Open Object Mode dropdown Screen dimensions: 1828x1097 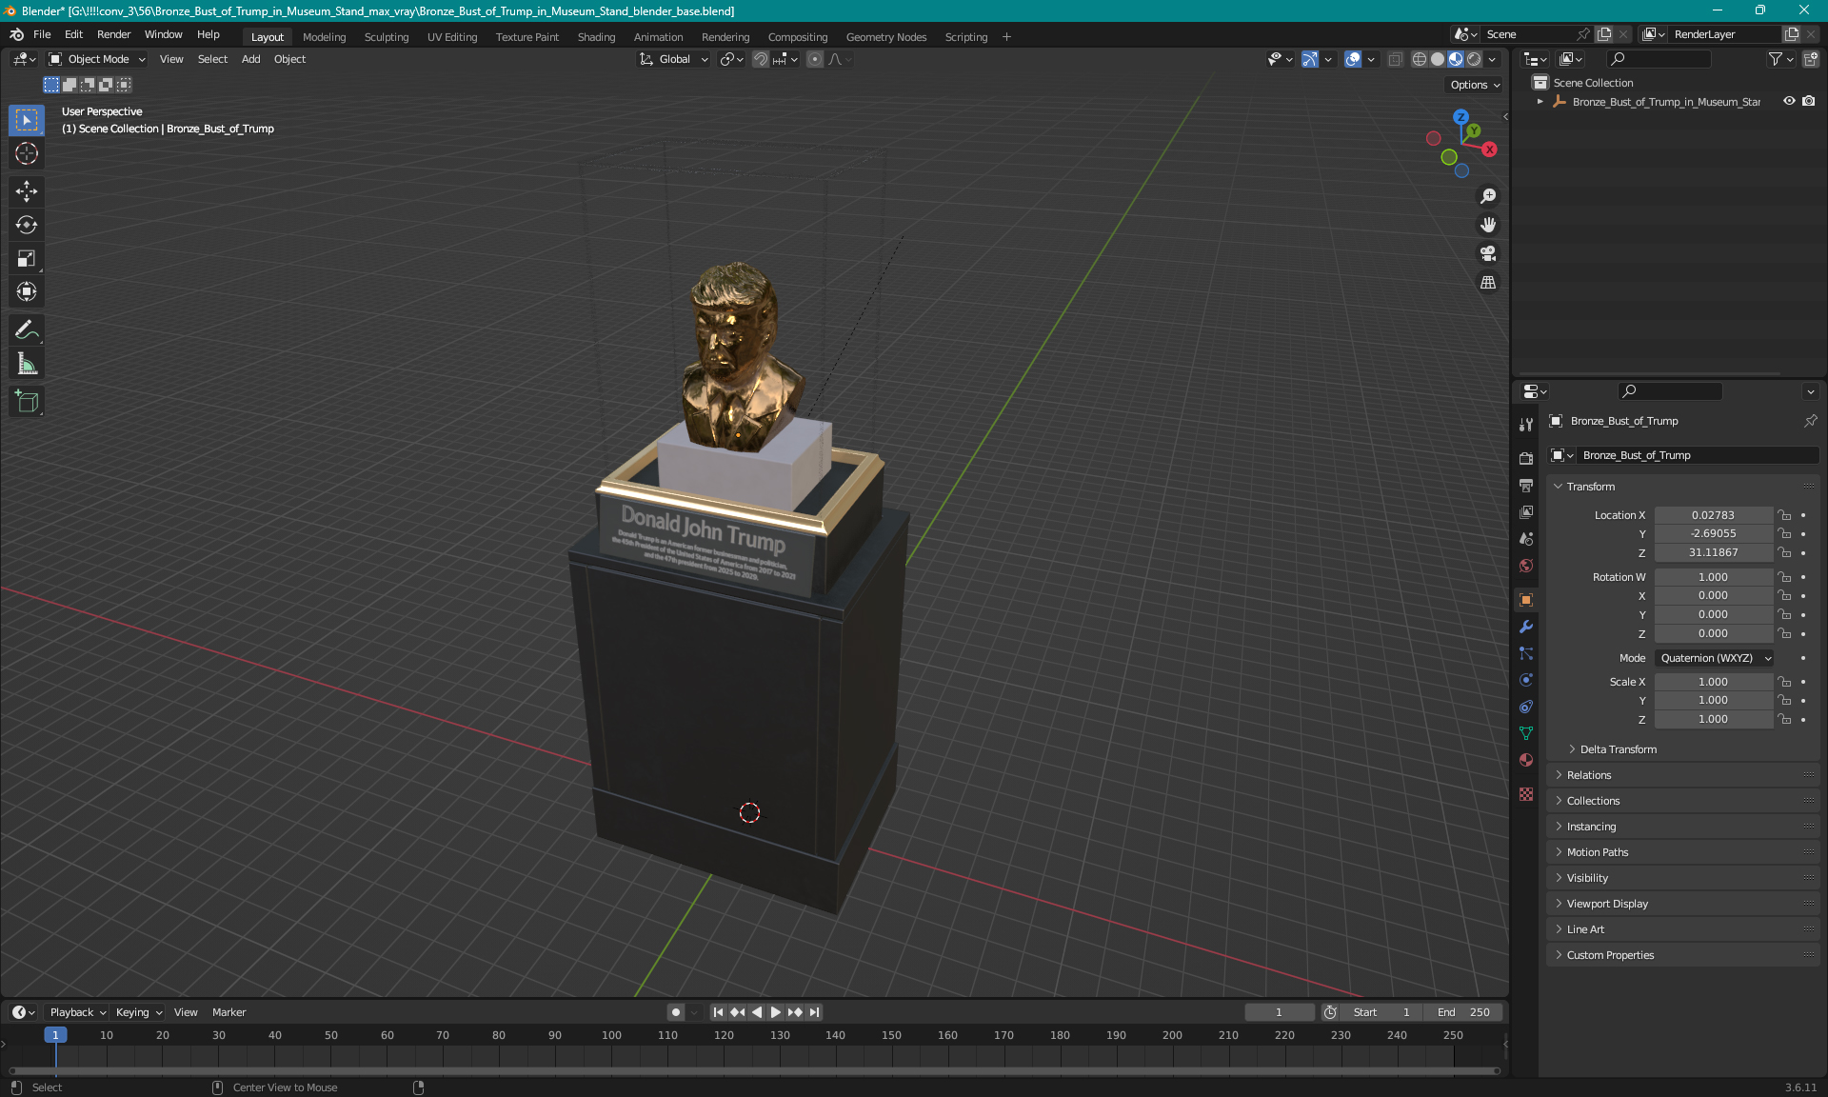(97, 59)
